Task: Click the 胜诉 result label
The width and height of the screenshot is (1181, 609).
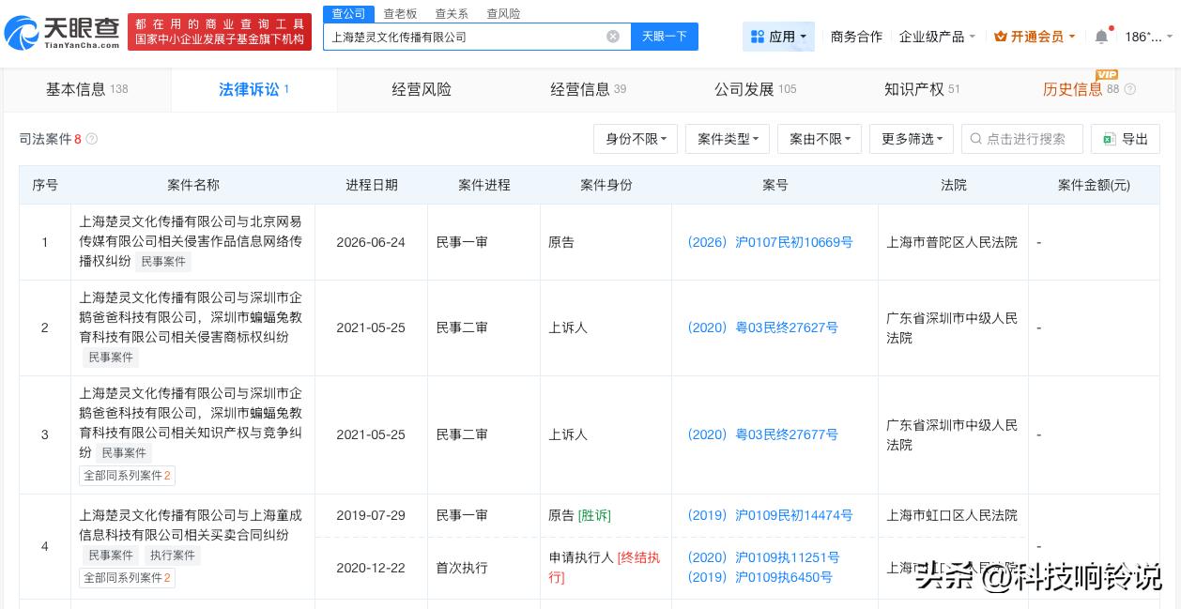Action: click(x=594, y=515)
